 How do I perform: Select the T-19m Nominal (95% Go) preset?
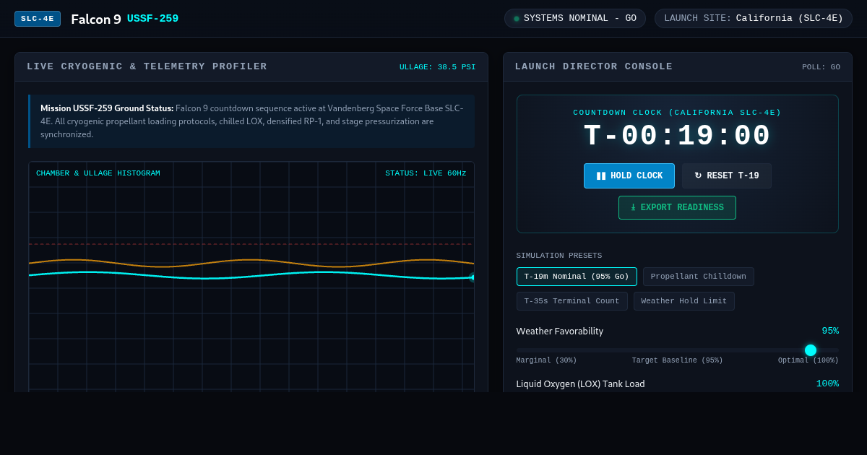click(577, 277)
